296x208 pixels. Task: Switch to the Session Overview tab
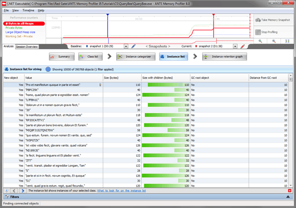pyautogui.click(x=26, y=47)
